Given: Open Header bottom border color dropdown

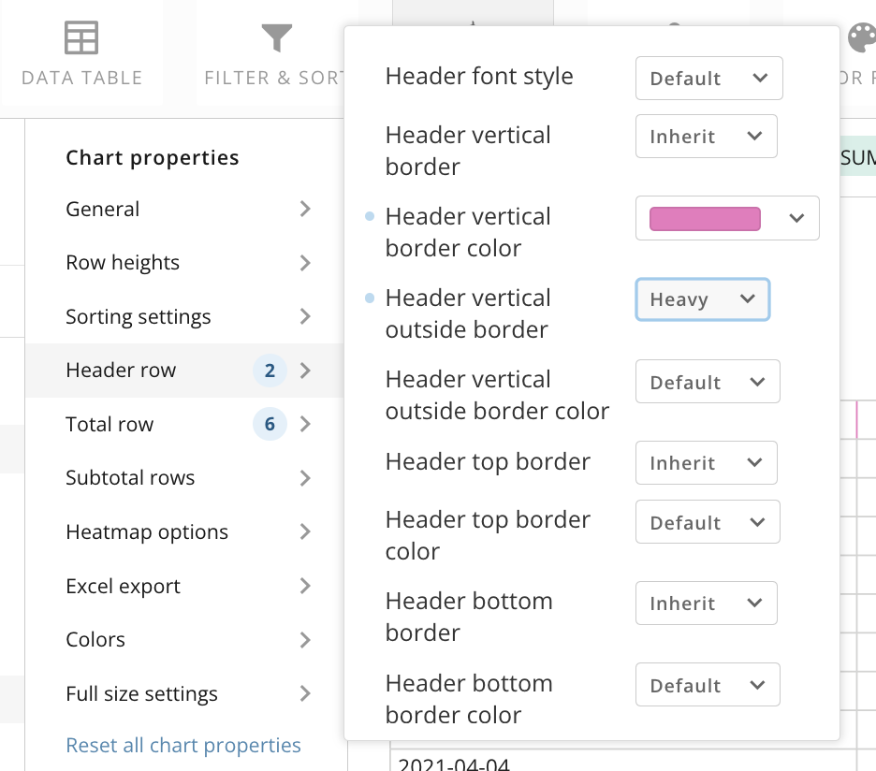Looking at the screenshot, I should click(707, 686).
